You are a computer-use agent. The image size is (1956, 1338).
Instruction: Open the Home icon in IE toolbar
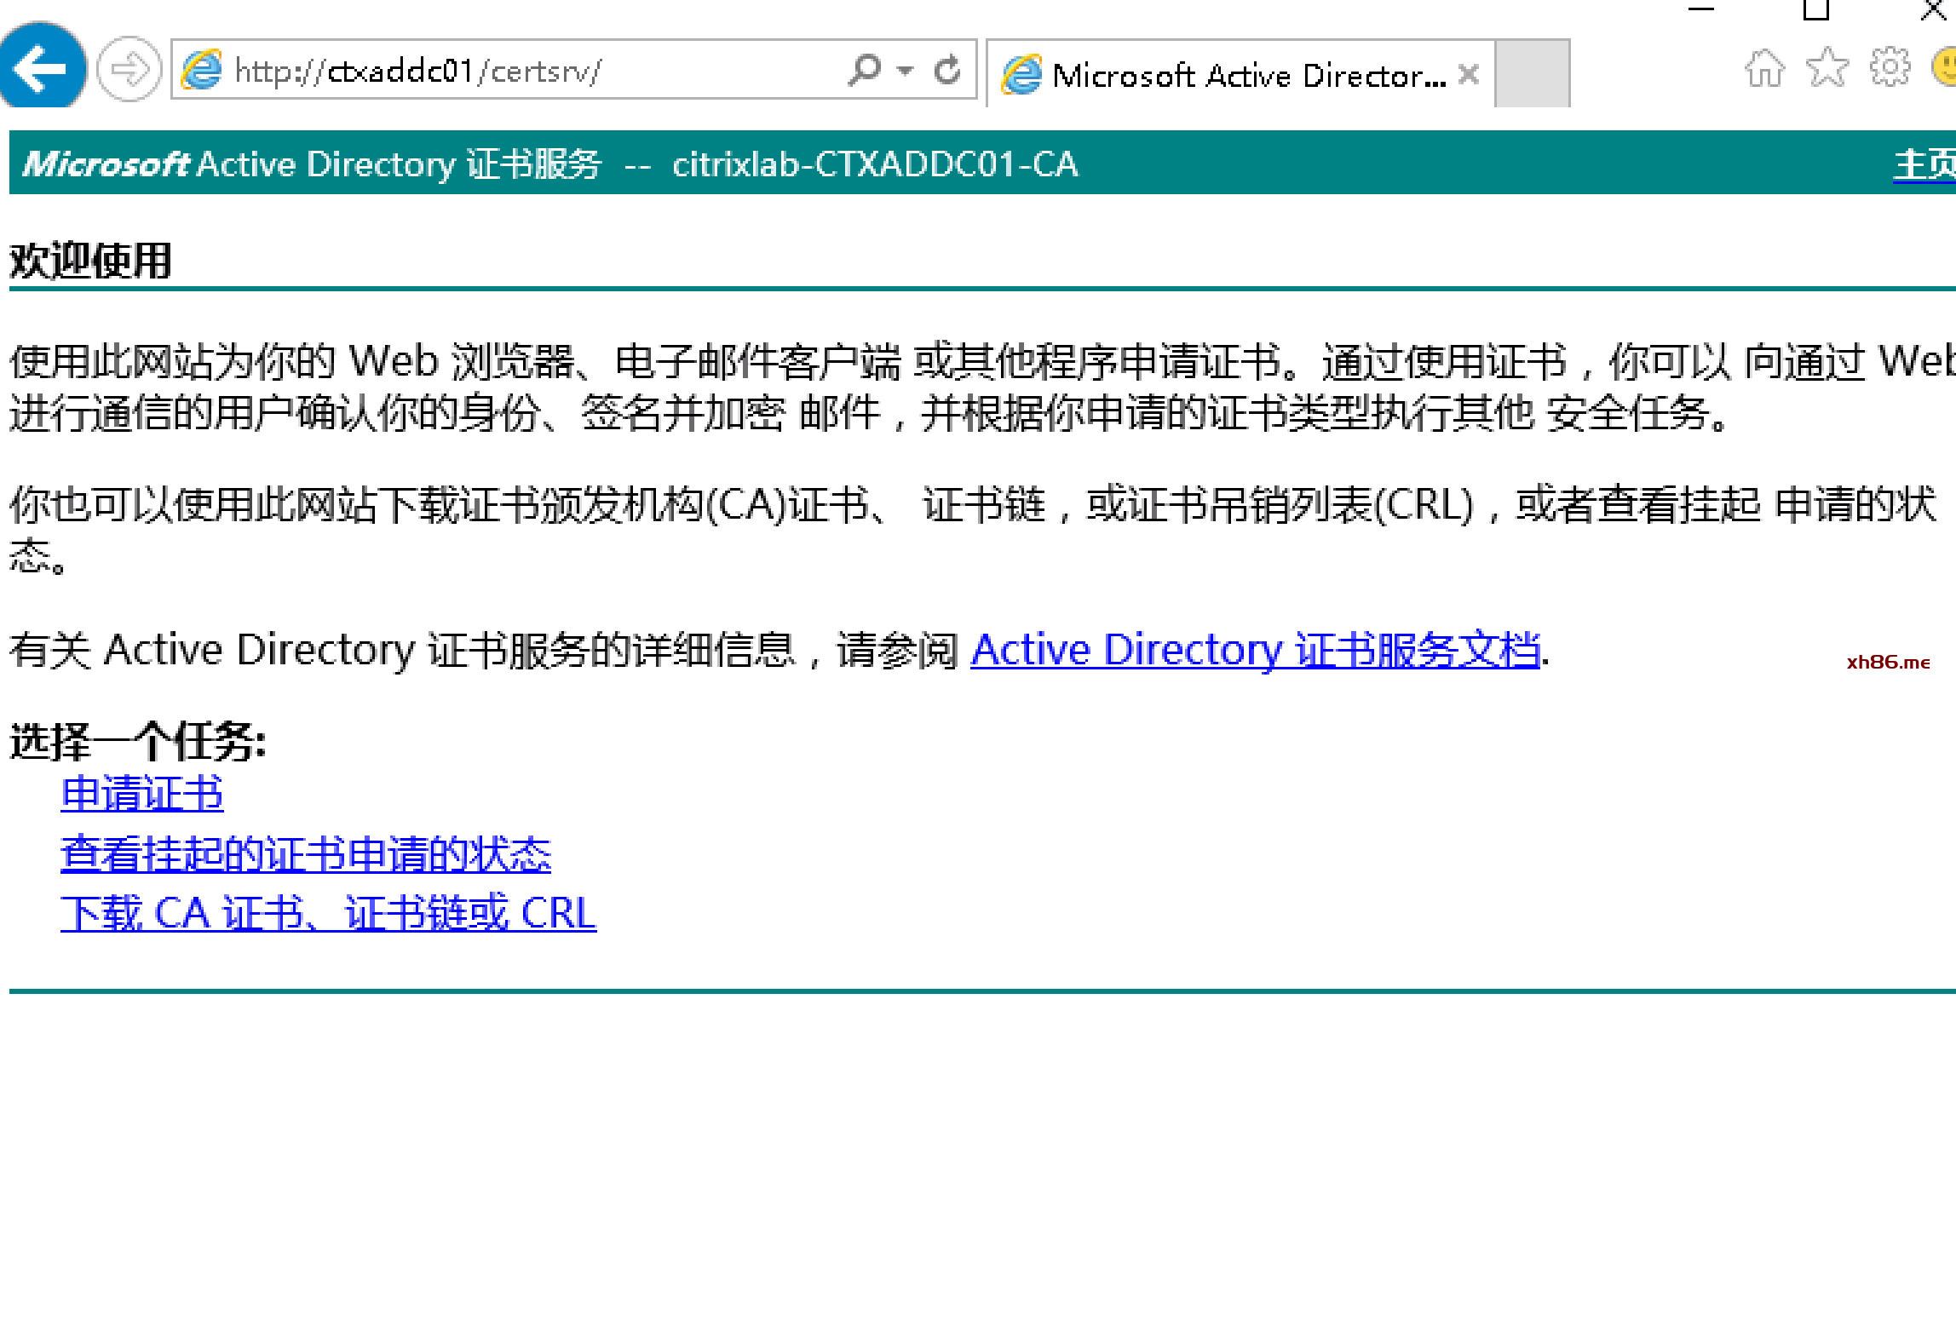tap(1763, 68)
